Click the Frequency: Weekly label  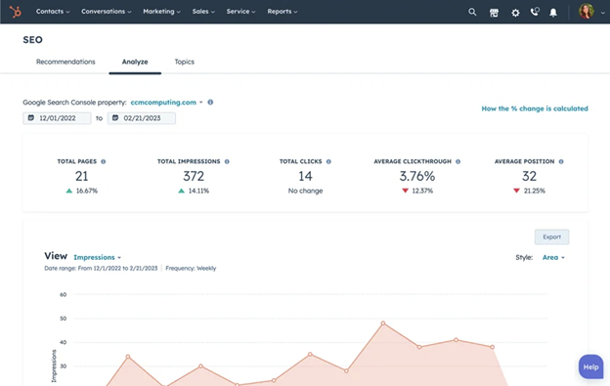[x=191, y=268]
